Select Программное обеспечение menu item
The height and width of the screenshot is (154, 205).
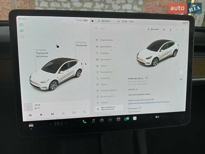coord(109,108)
